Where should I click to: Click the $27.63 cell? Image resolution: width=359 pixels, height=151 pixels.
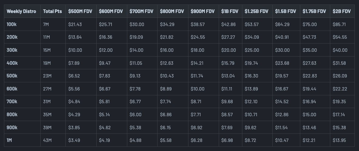click(309, 63)
